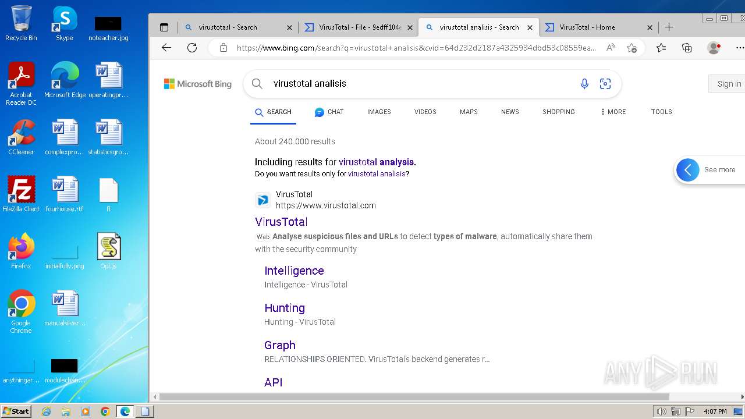Open virustotal analysis suggested search link
Viewport: 745px width, 419px height.
pos(376,162)
